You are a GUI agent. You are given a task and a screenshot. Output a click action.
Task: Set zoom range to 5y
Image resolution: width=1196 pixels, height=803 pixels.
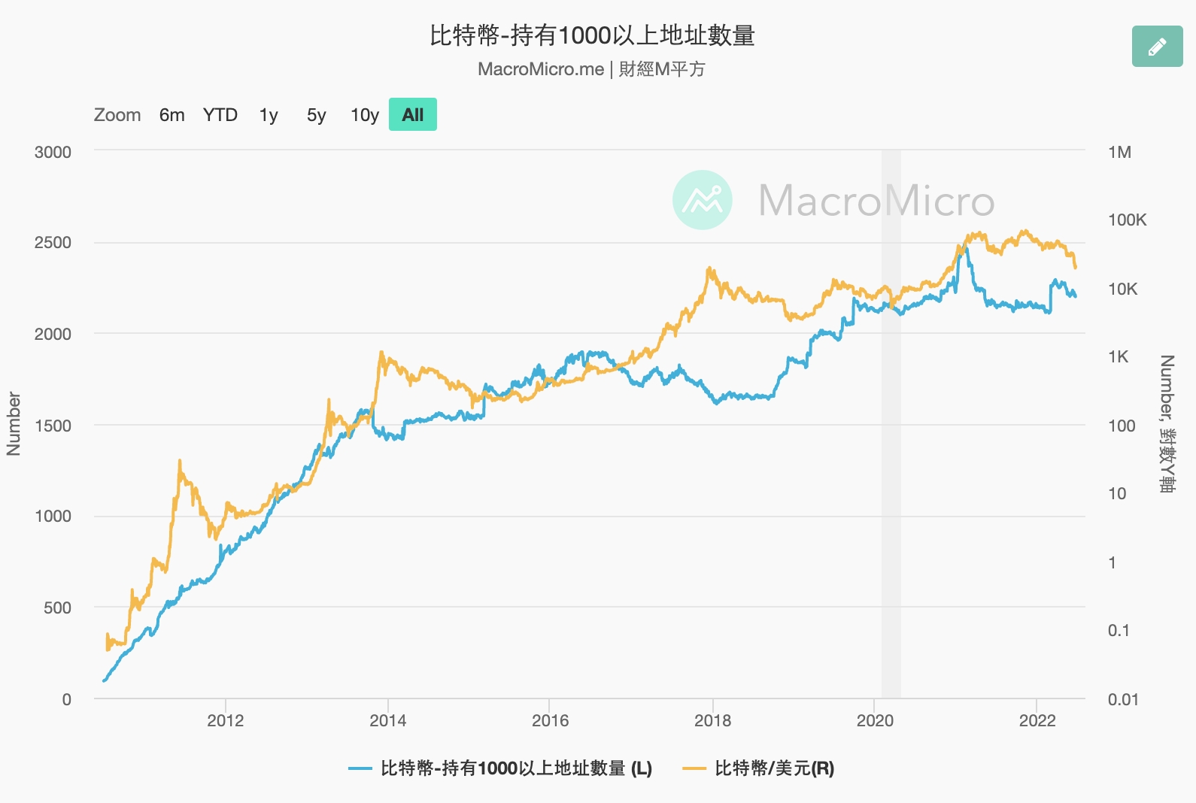coord(317,115)
